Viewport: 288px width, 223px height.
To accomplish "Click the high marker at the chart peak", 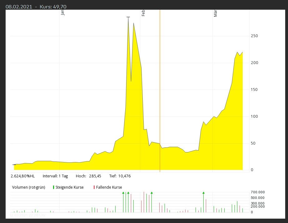I will 128,17.
